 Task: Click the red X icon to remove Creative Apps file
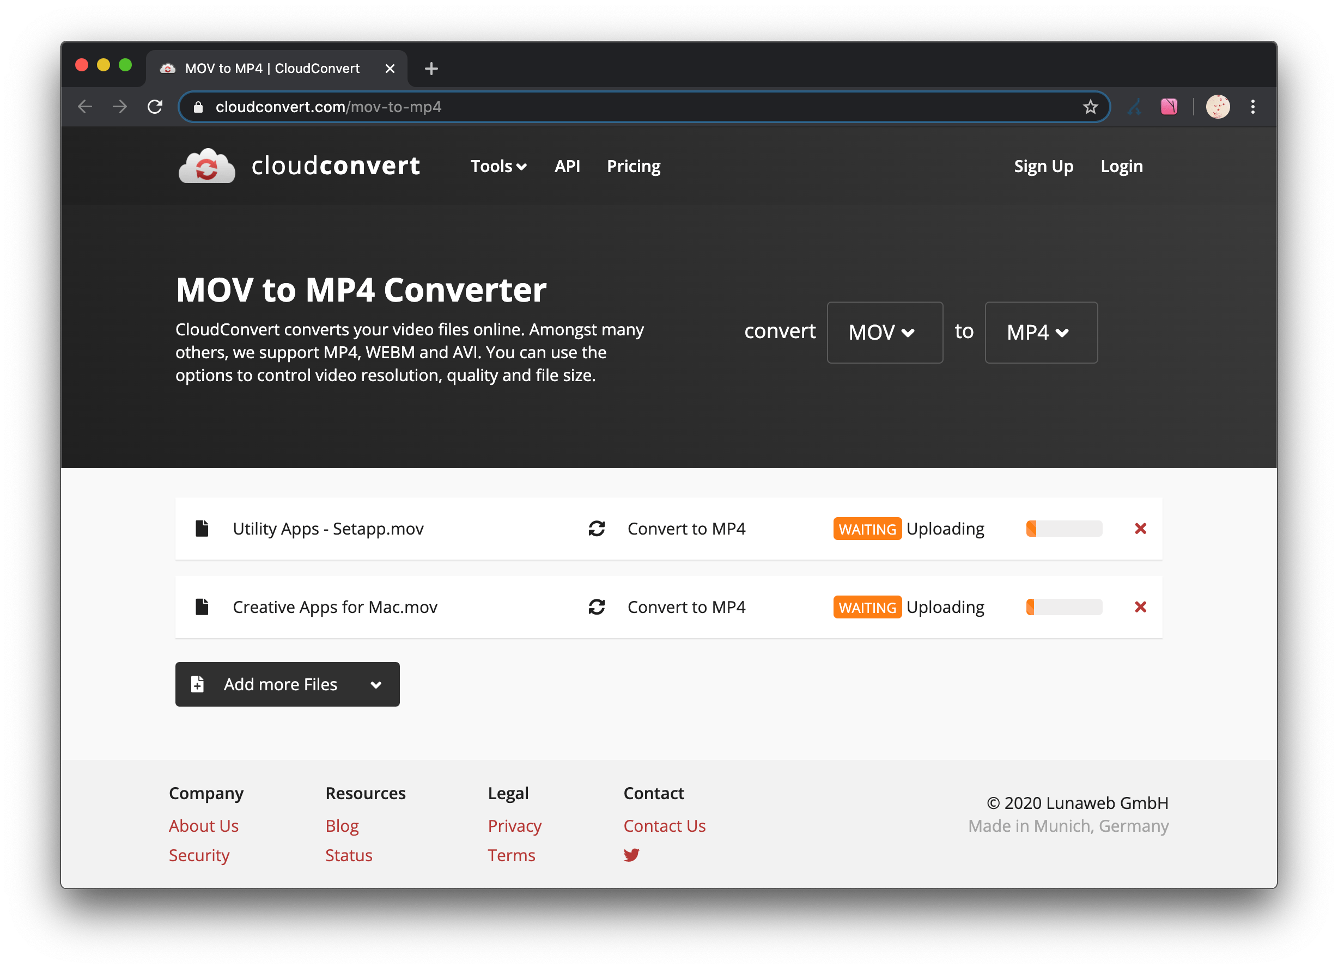click(x=1141, y=606)
